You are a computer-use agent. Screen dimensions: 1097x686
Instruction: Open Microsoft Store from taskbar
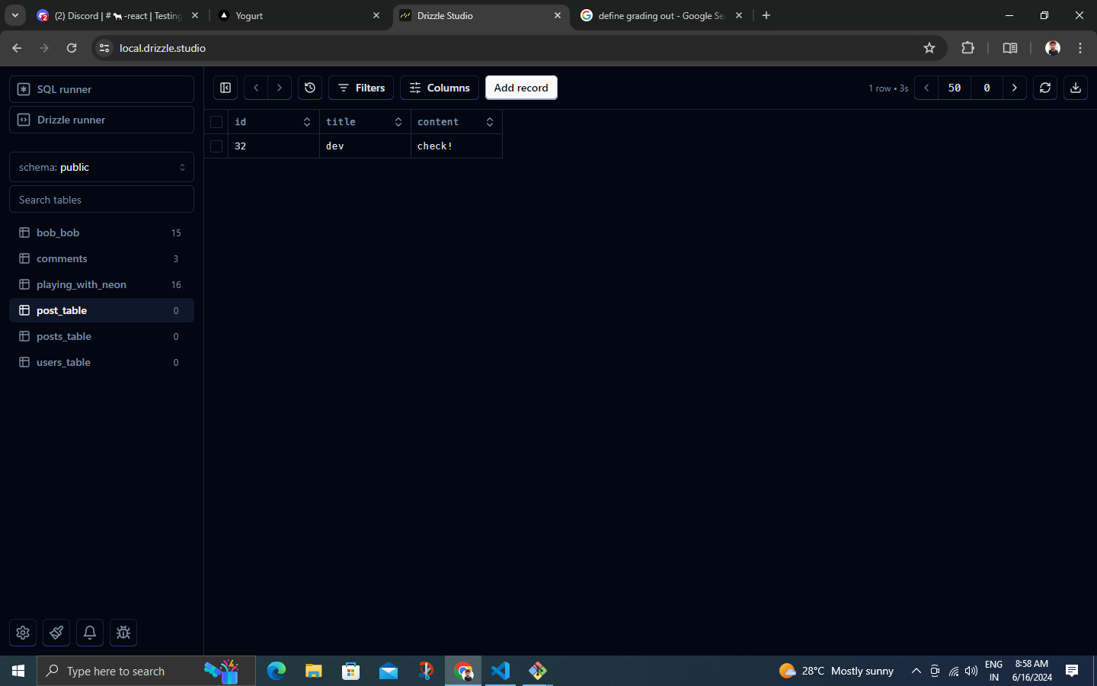click(351, 671)
